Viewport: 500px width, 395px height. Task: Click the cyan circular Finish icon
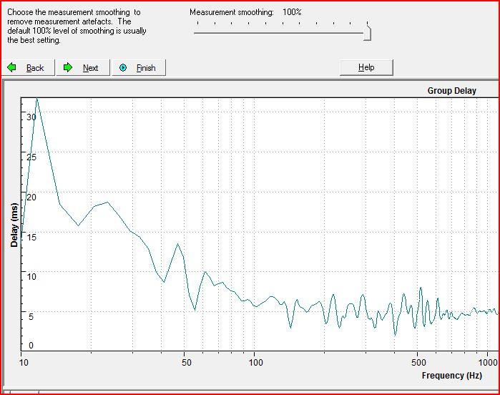click(123, 68)
